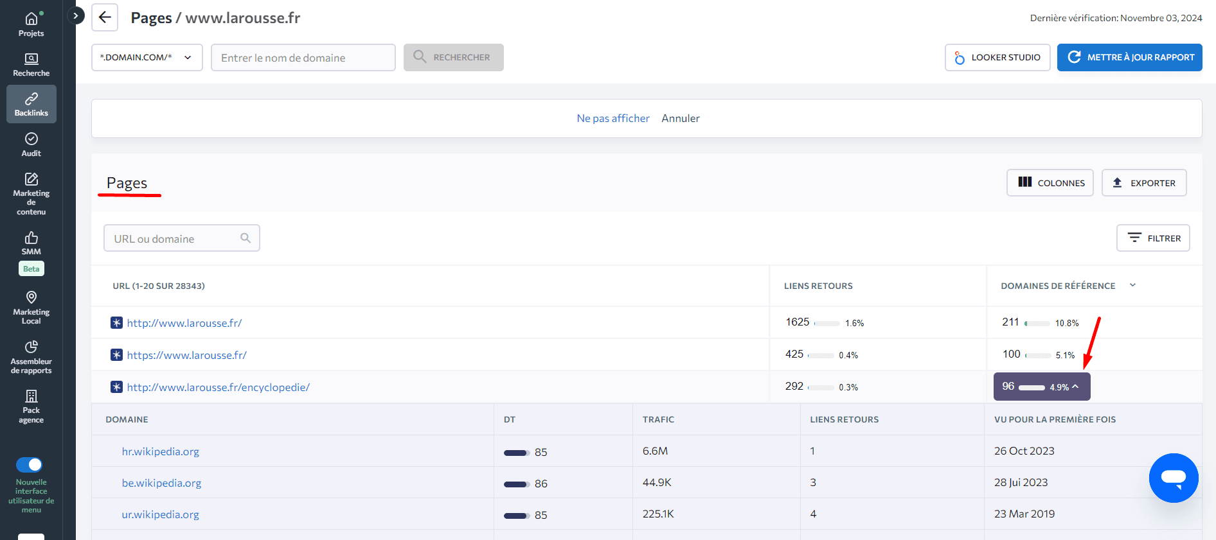Viewport: 1216px width, 540px height.
Task: Click the star icon beside https://www.larousse.fr/
Action: click(x=116, y=355)
